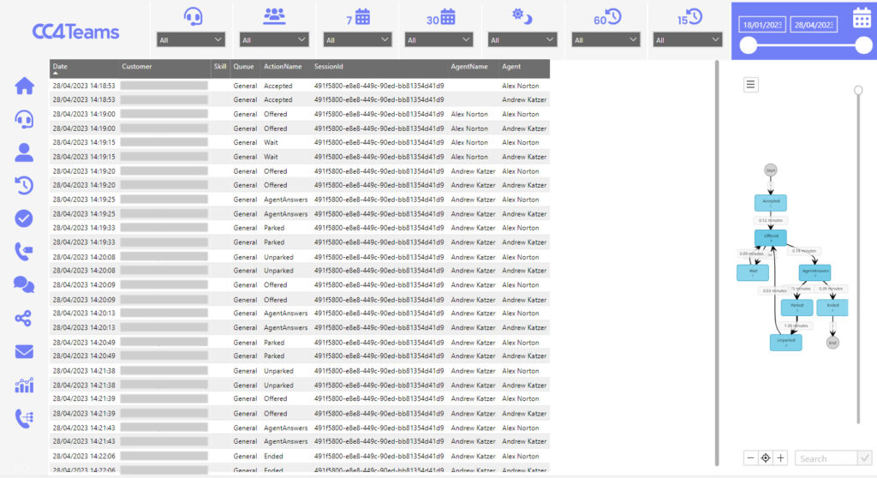Open the bar chart analytics sidebar icon

24,385
